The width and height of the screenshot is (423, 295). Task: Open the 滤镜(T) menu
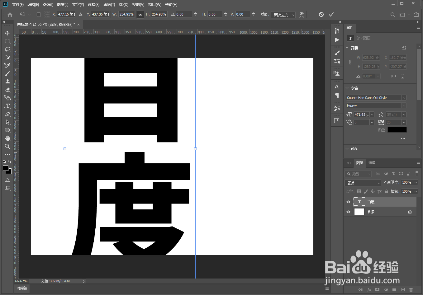click(109, 4)
